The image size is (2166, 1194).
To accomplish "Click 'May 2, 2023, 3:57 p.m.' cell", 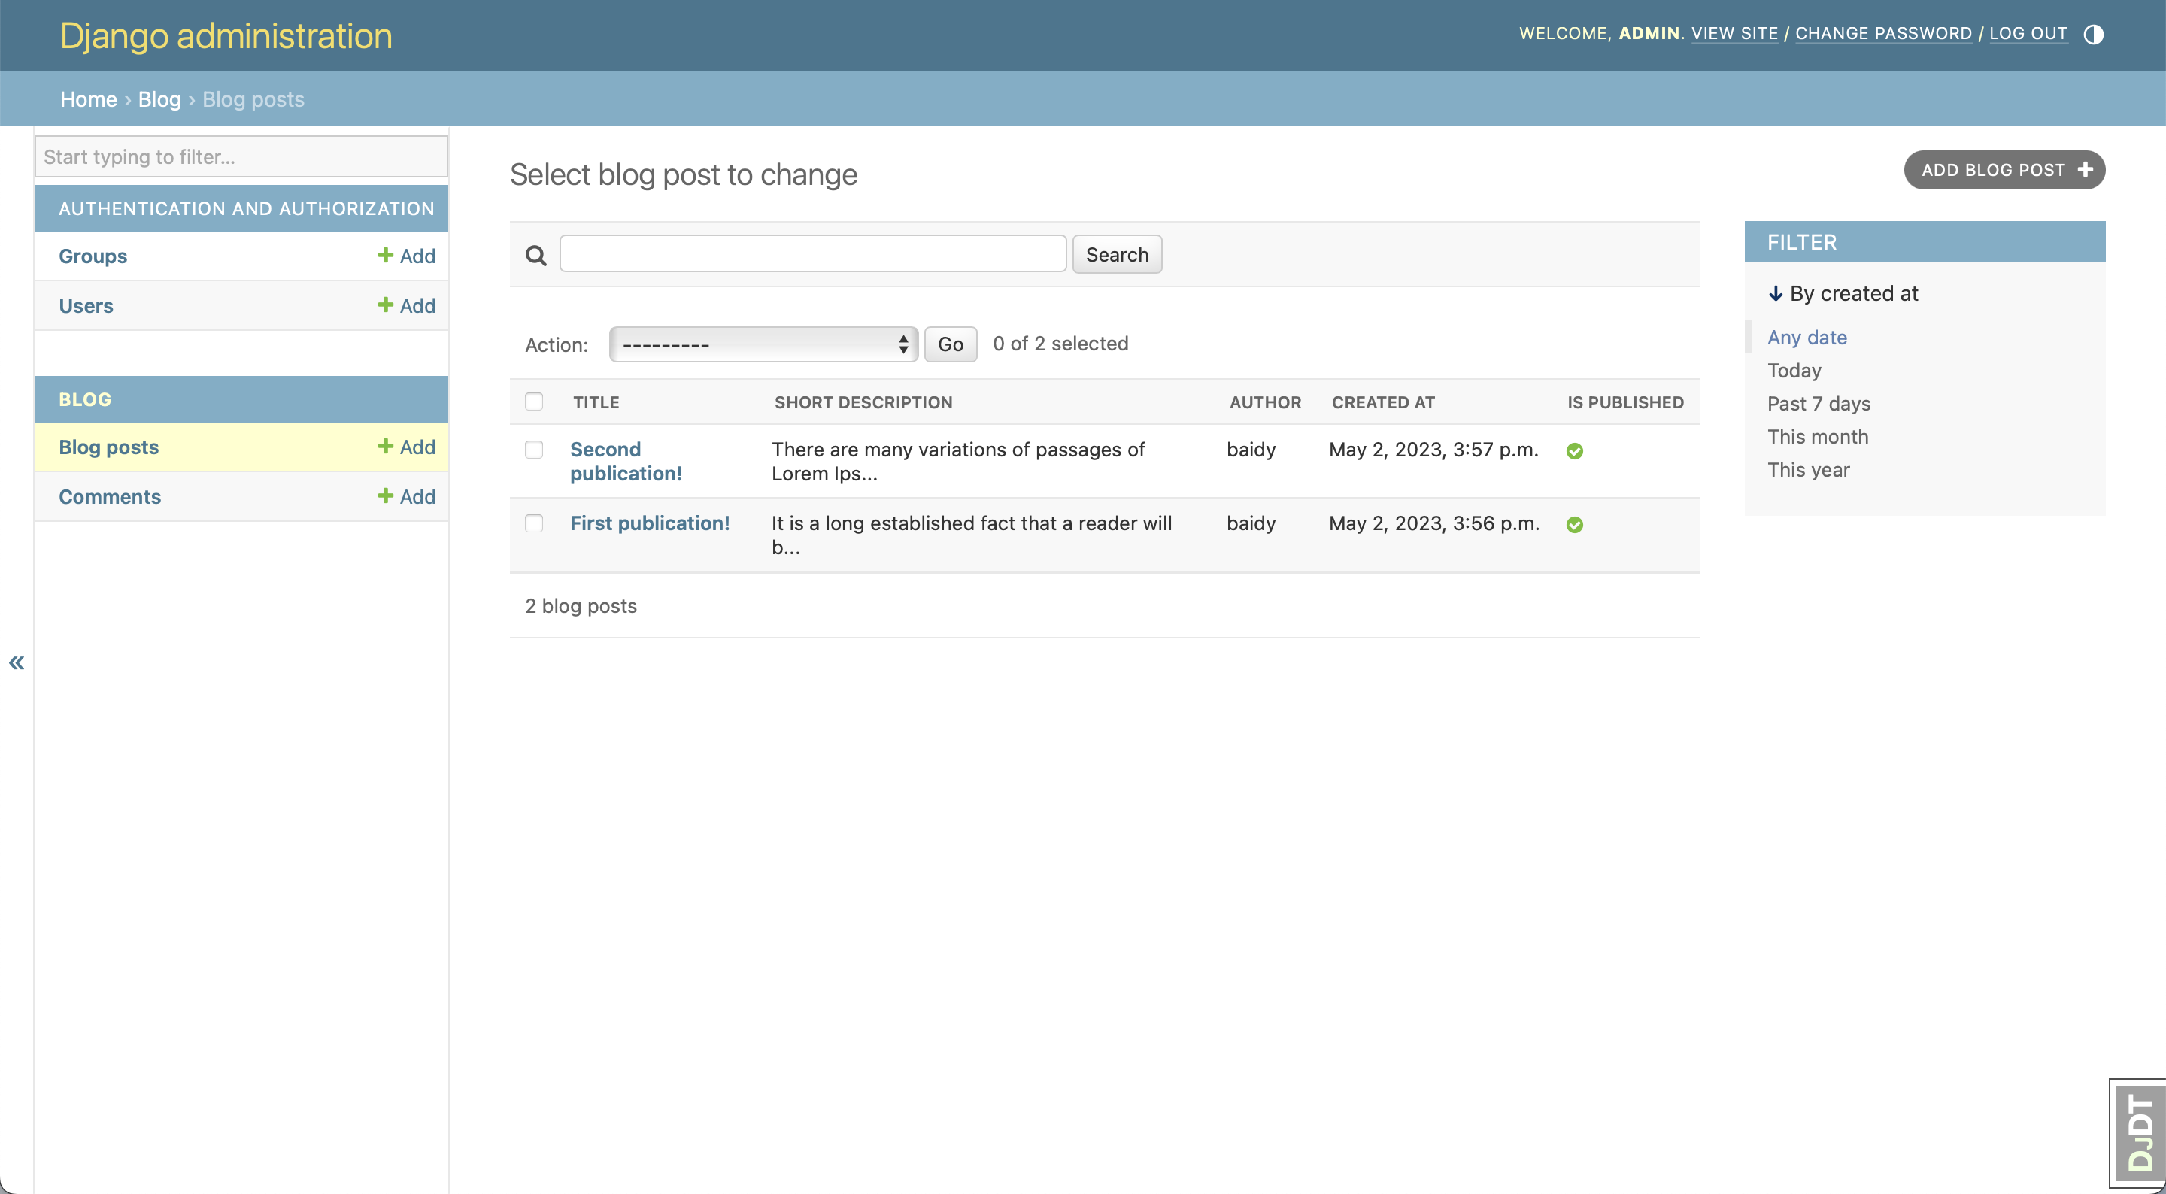I will pyautogui.click(x=1433, y=449).
